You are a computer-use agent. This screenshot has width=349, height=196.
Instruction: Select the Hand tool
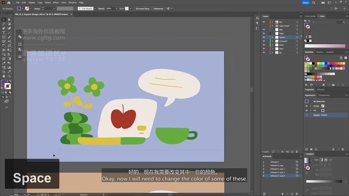(x=4, y=76)
